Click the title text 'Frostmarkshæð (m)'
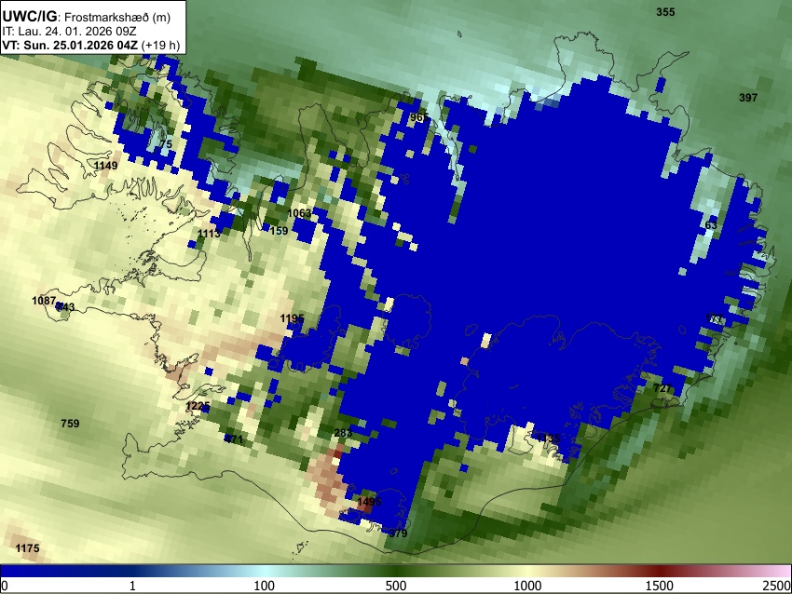 click(117, 17)
